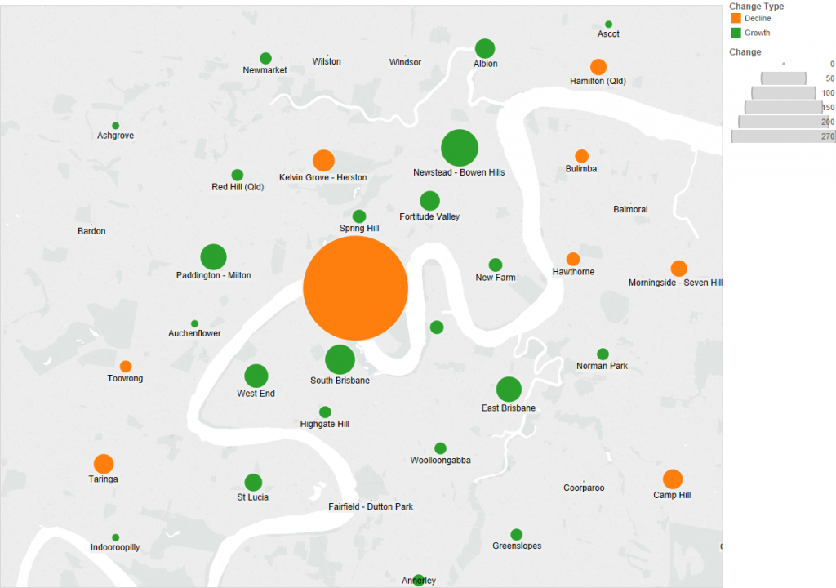Click the Morningside - Seven Hills orange bubble
Viewport: 836px width, 588px height.
678,269
